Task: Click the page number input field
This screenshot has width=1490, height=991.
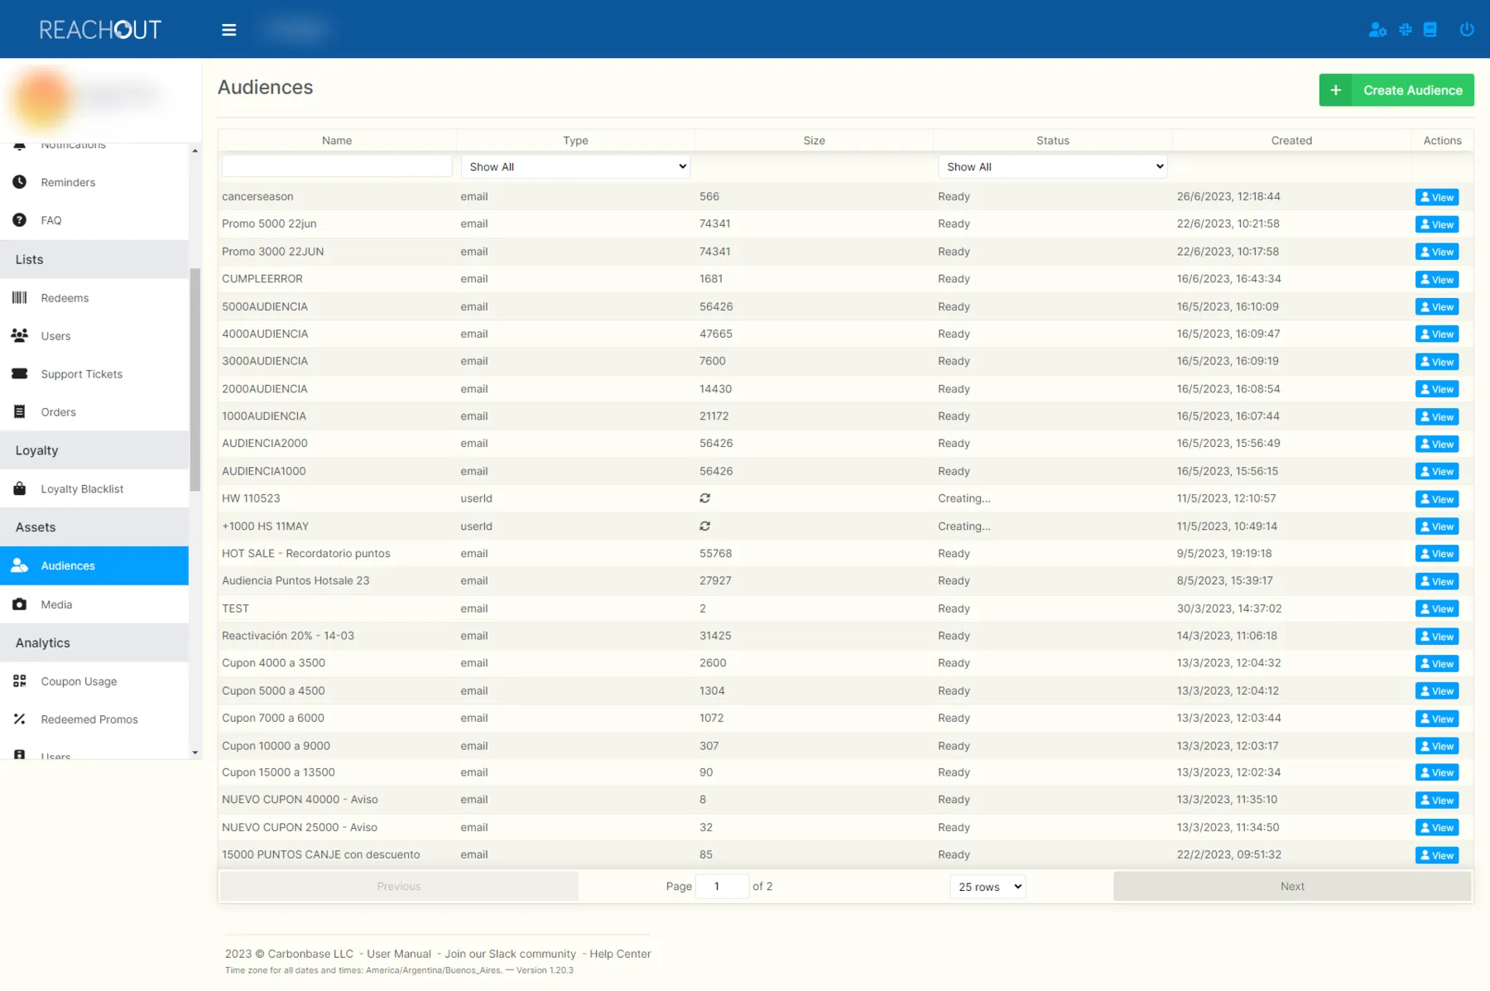Action: click(x=722, y=886)
